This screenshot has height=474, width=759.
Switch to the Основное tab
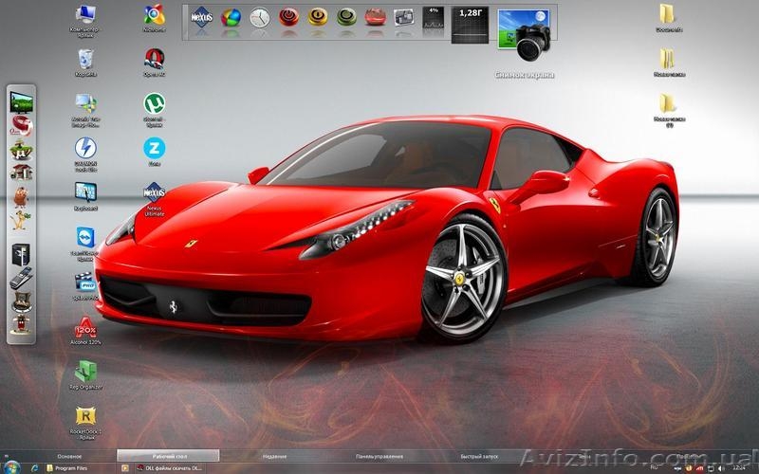[x=69, y=456]
